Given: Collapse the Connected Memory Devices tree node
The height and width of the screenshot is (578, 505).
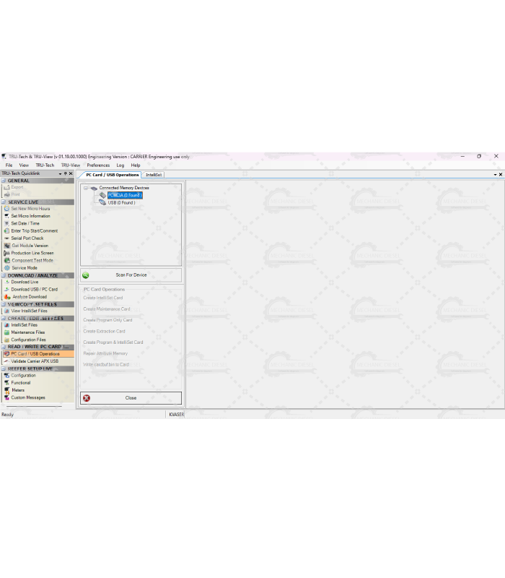Looking at the screenshot, I should 85,188.
